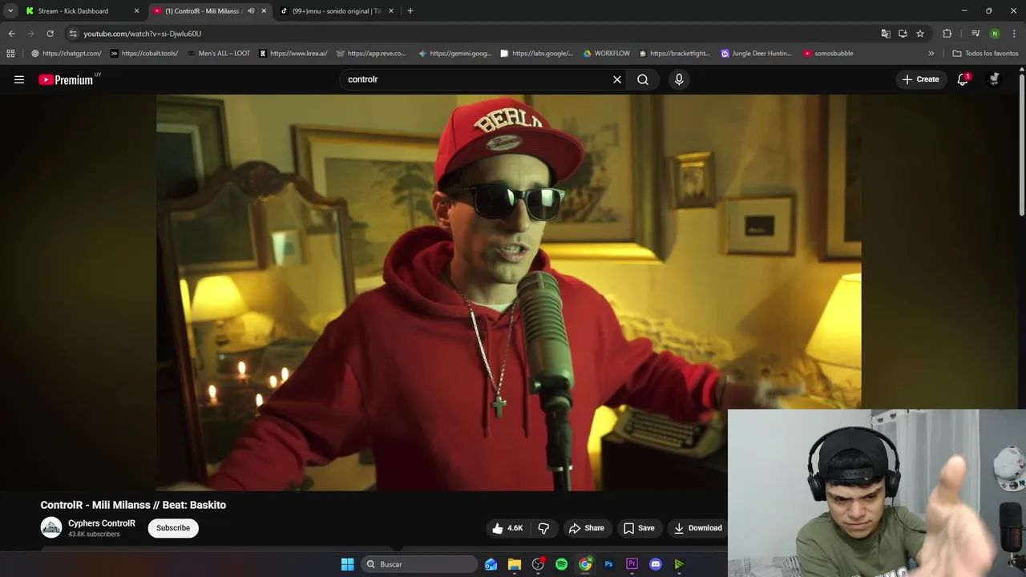Screen dimensions: 1026x577
Task: Open the cobalt.tools bookmark
Action: (x=144, y=54)
